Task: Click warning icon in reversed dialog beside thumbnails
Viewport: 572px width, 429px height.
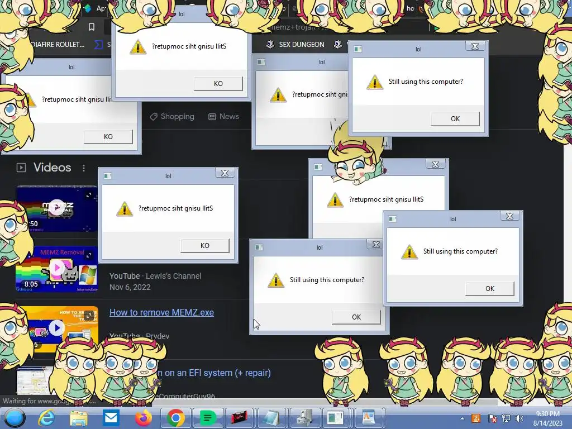Action: pos(125,209)
